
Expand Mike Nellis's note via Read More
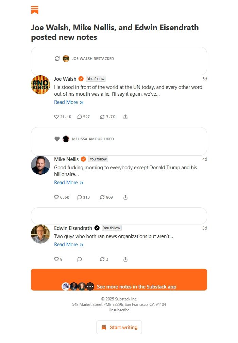[x=69, y=183]
